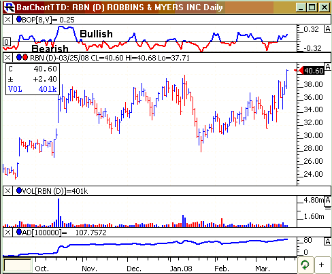Click the 4.80m volume scale label
Image resolution: width=332 pixels, height=274 pixels.
coord(314,200)
